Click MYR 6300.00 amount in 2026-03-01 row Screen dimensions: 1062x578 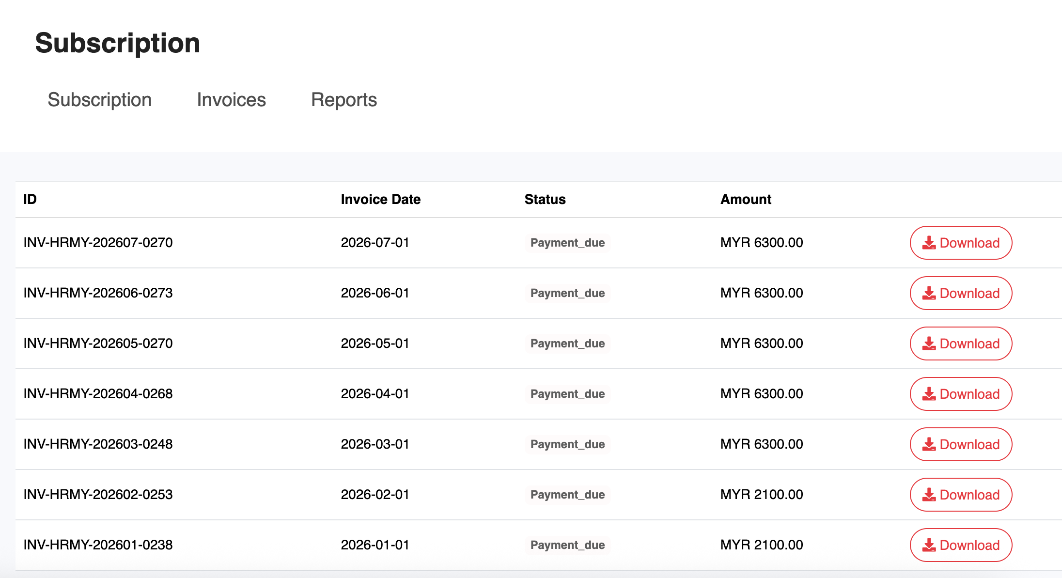(762, 444)
